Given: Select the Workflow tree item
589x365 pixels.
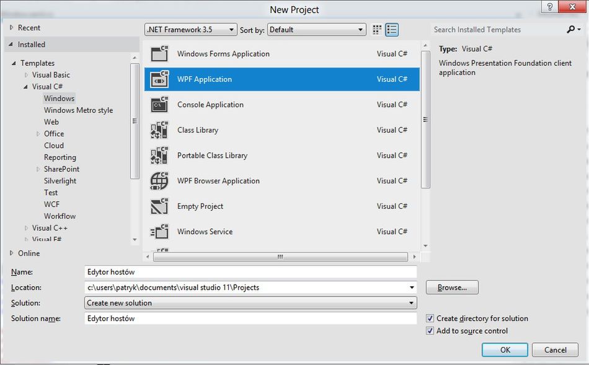Looking at the screenshot, I should [60, 216].
